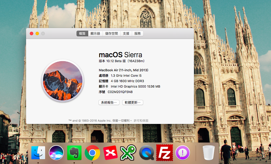Open the 許可和保固 link
This screenshot has width=271, height=164.
click(141, 120)
